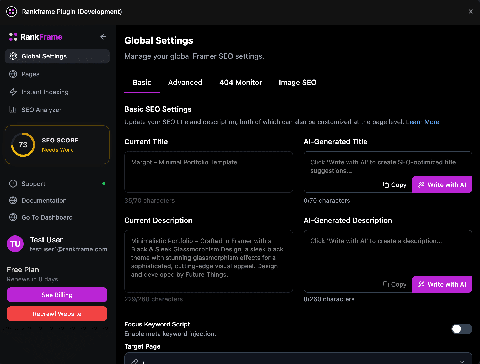This screenshot has height=364, width=480.
Task: Click the SEO score circular progress gauge
Action: coord(23,145)
